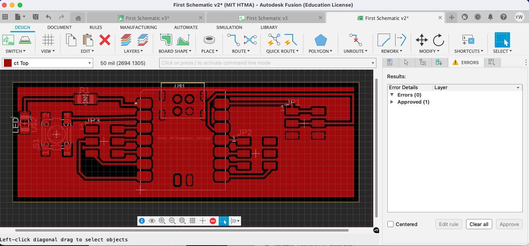Open the Manufacturing ribbon tab
Viewport: 529px width, 246px height.
click(138, 27)
